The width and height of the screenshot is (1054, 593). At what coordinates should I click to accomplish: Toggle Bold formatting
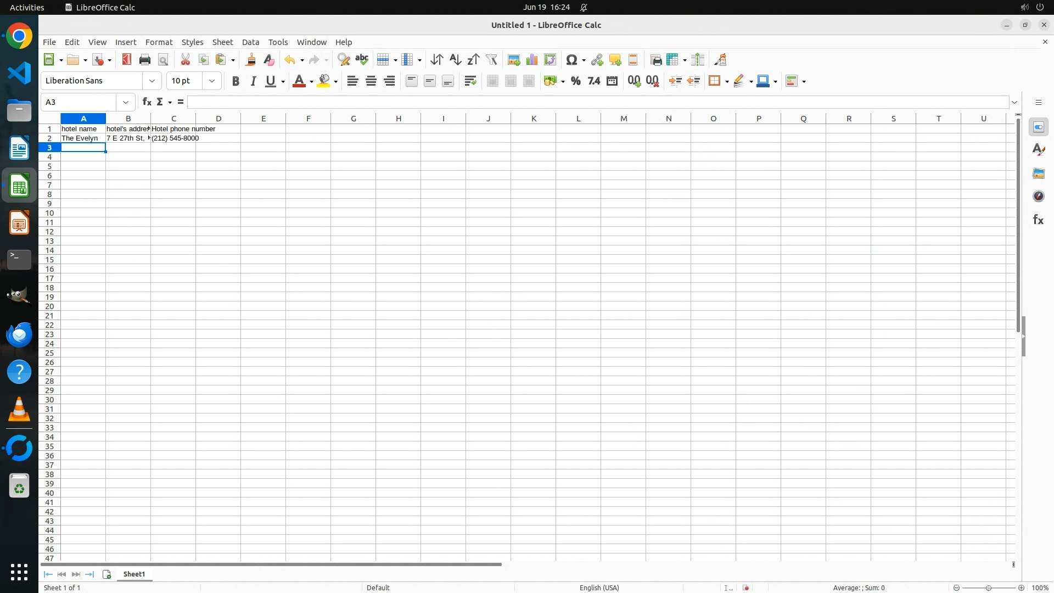point(236,81)
